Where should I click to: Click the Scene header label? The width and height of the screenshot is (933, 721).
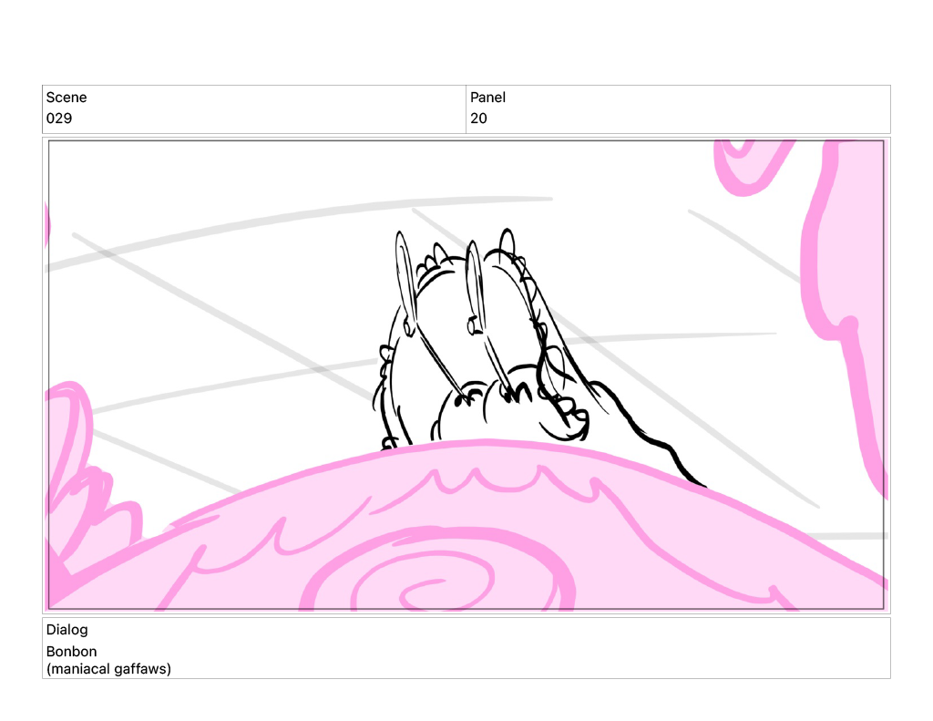(67, 98)
